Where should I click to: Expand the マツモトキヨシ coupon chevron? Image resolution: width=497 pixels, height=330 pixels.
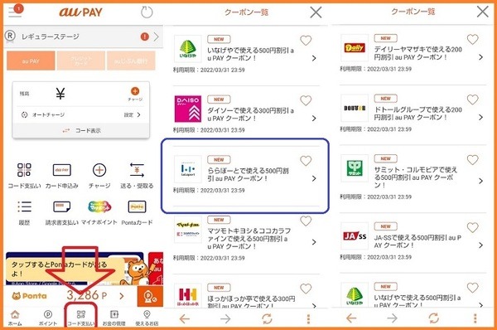point(314,242)
